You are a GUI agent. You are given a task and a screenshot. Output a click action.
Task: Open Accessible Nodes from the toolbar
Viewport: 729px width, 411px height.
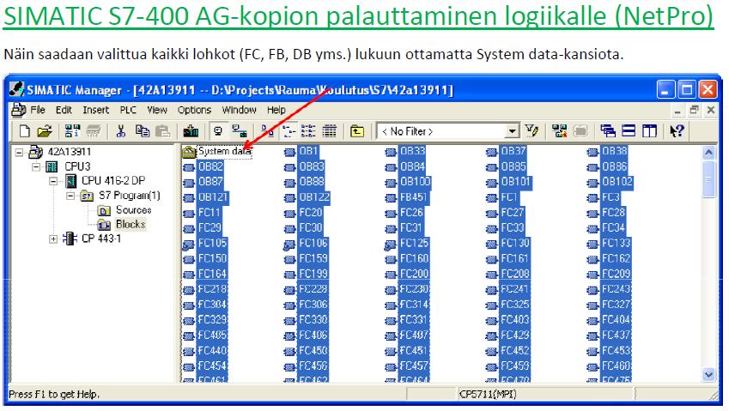point(72,131)
